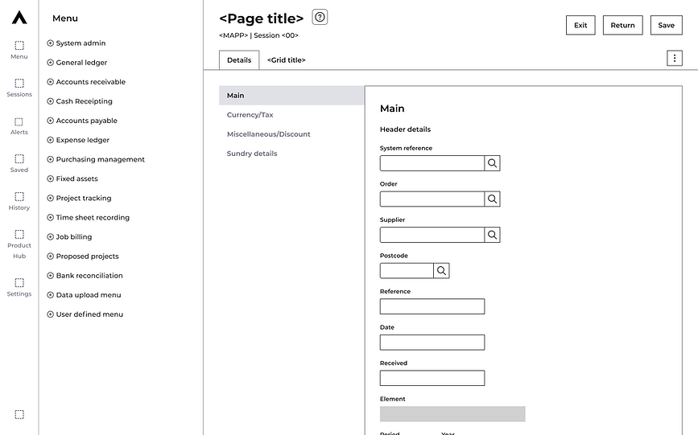
Task: Focus the Date input field
Action: click(x=432, y=342)
